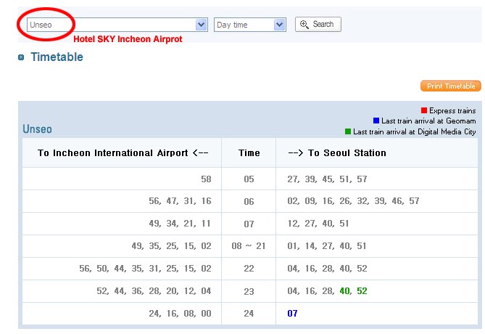Viewport: 485px width, 334px height.
Task: Click airport minutes 24, 16, 08, 00
Action: [x=180, y=314]
